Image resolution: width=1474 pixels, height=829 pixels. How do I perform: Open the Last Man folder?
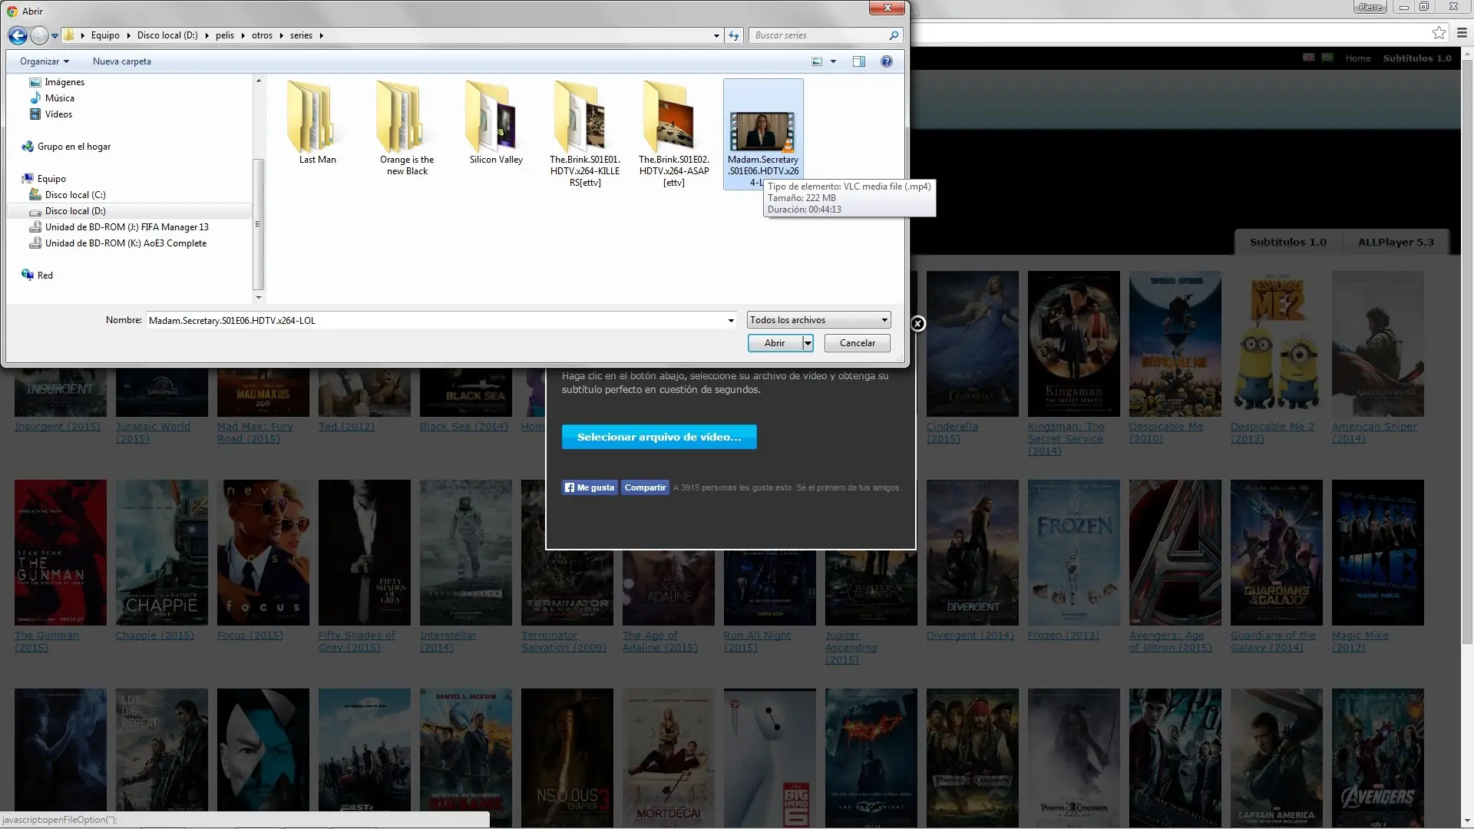coord(318,123)
